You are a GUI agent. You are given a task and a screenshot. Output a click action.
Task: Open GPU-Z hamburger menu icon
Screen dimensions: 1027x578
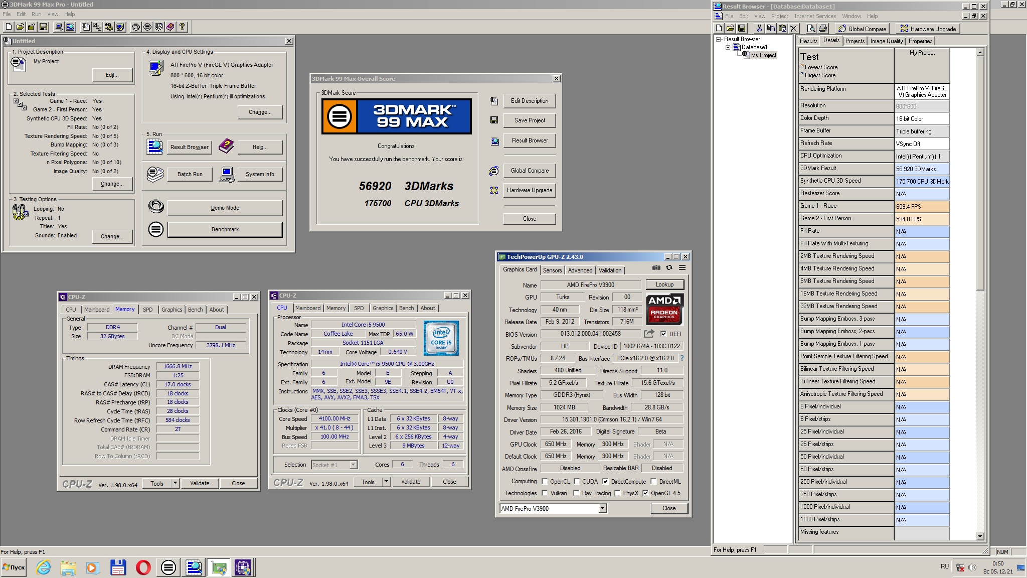(682, 268)
